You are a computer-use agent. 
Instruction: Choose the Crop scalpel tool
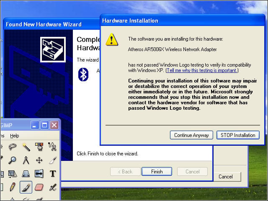[x=53, y=160]
